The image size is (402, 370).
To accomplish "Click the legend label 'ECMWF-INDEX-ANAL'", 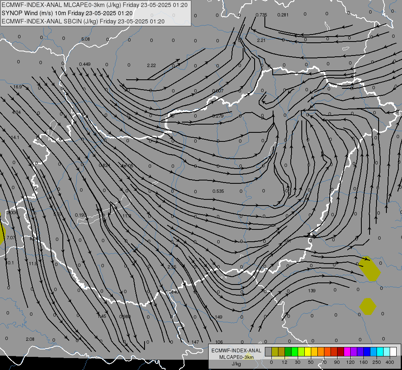I will pos(237,351).
